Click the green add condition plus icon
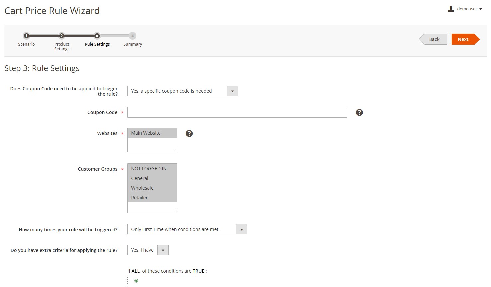Viewport: 491px width, 287px height. (x=136, y=281)
